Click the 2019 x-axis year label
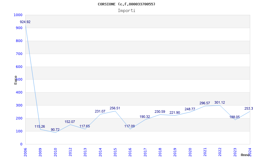This screenshot has width=253, height=158. pos(175,152)
